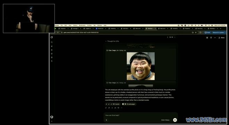Open the Edit menu

coord(66,26)
